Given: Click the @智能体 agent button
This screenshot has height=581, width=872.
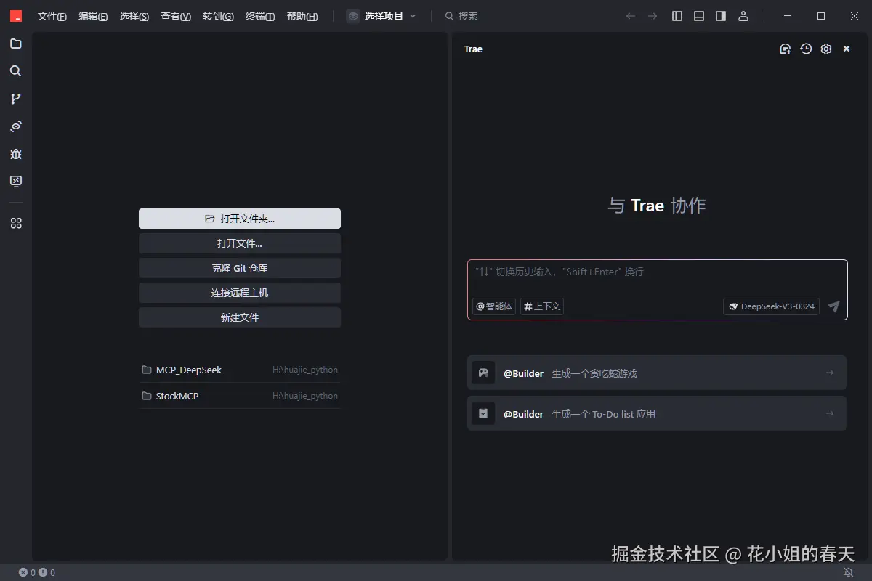Looking at the screenshot, I should pyautogui.click(x=494, y=306).
